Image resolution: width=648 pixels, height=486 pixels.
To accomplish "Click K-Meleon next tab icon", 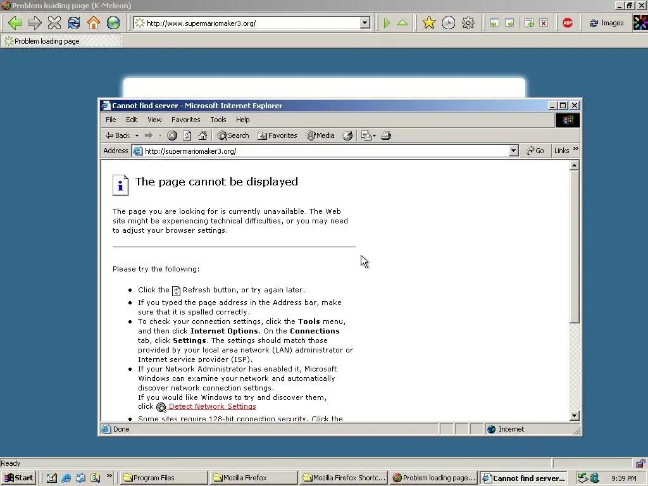I will click(x=510, y=23).
